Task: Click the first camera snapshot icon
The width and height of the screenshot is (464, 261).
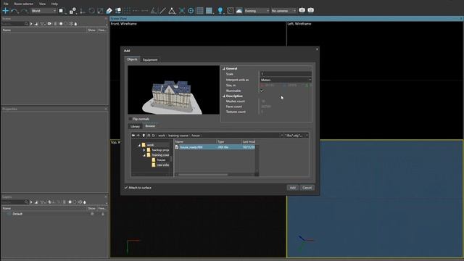Action: click(x=302, y=10)
